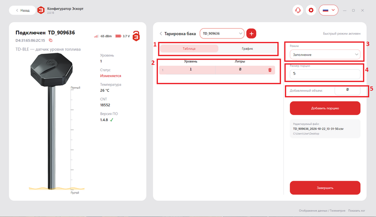Click the temperature value 26 °C
This screenshot has height=217, width=376.
coord(104,90)
